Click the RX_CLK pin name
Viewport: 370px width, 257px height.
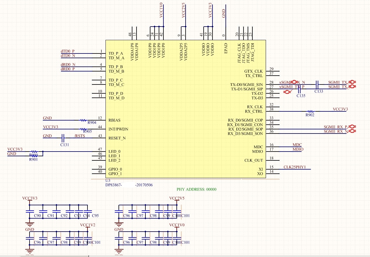tap(255, 107)
